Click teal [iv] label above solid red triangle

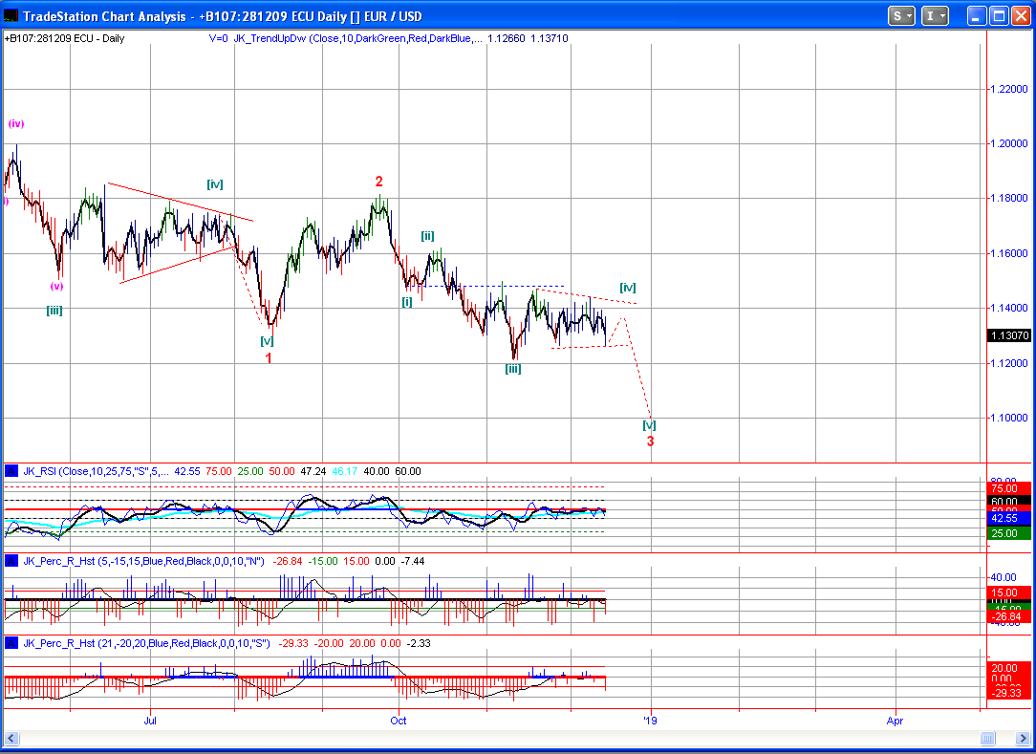click(215, 184)
